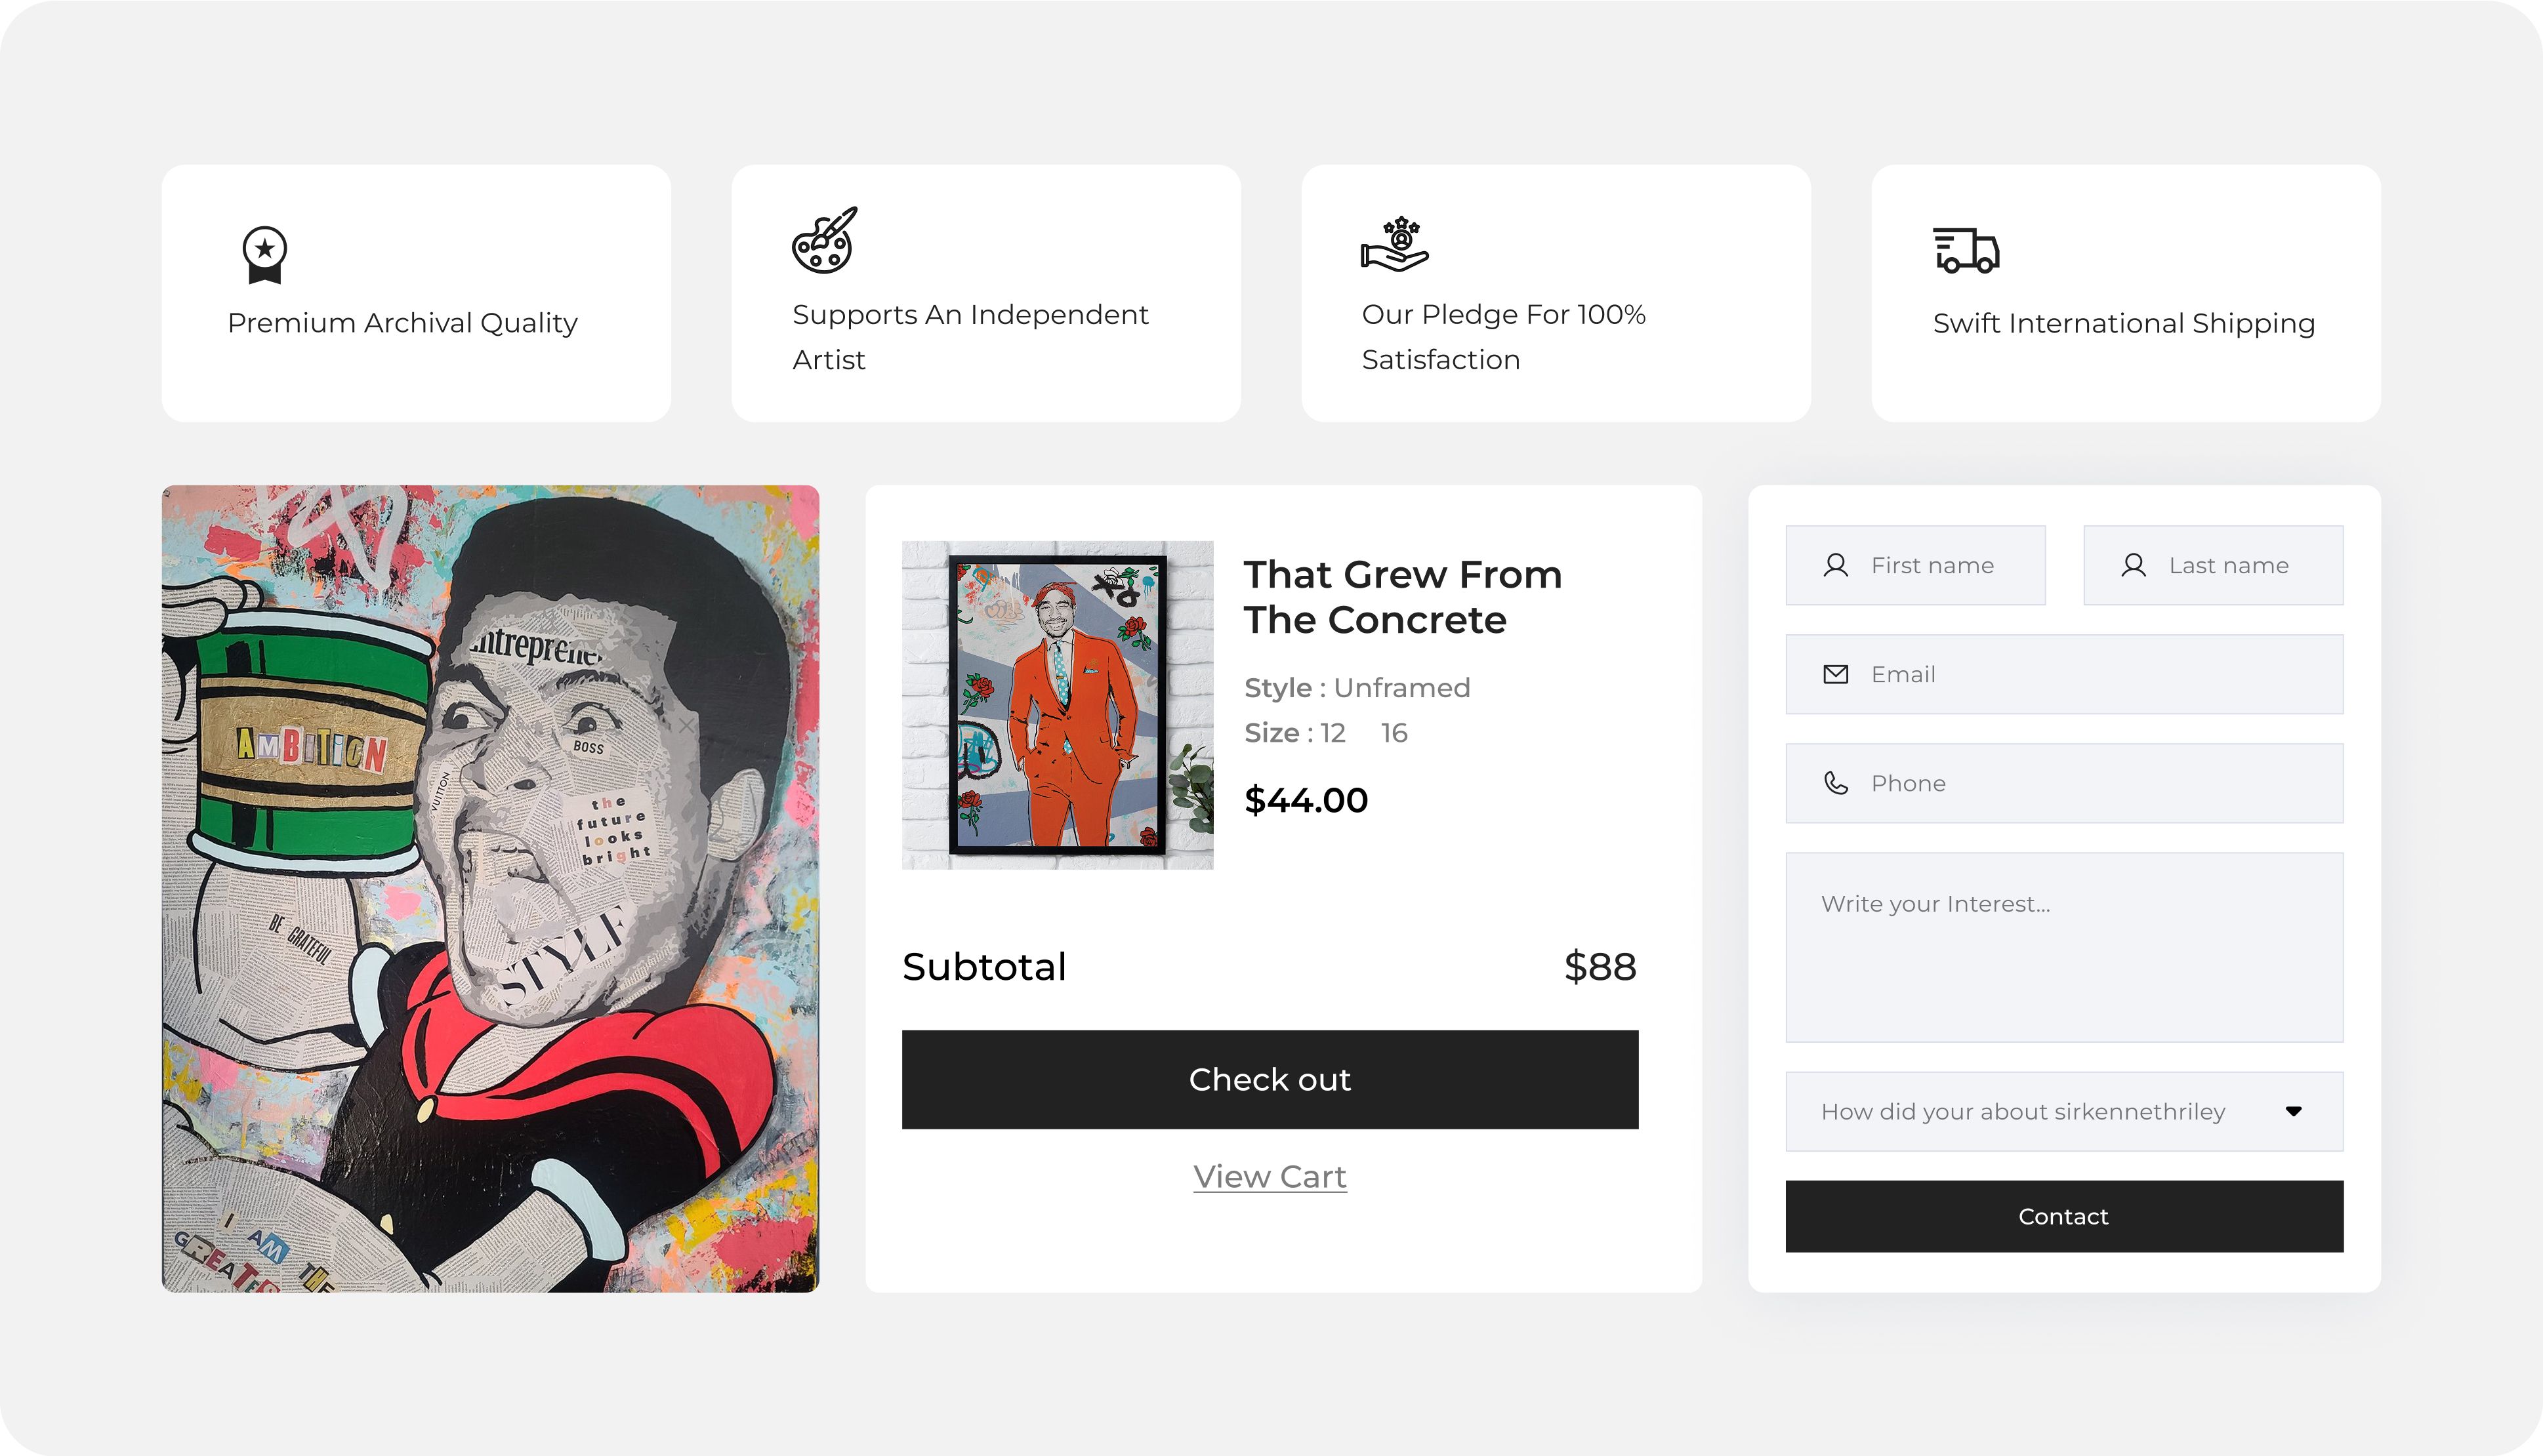Open the framed orange suit artwork thumbnail
The image size is (2543, 1456).
coord(1058,705)
